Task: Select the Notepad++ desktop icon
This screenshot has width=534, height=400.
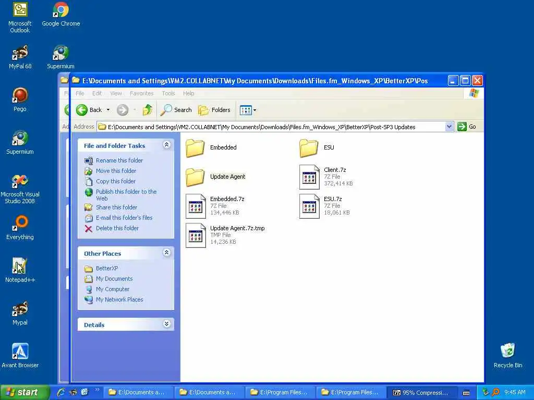Action: [20, 270]
